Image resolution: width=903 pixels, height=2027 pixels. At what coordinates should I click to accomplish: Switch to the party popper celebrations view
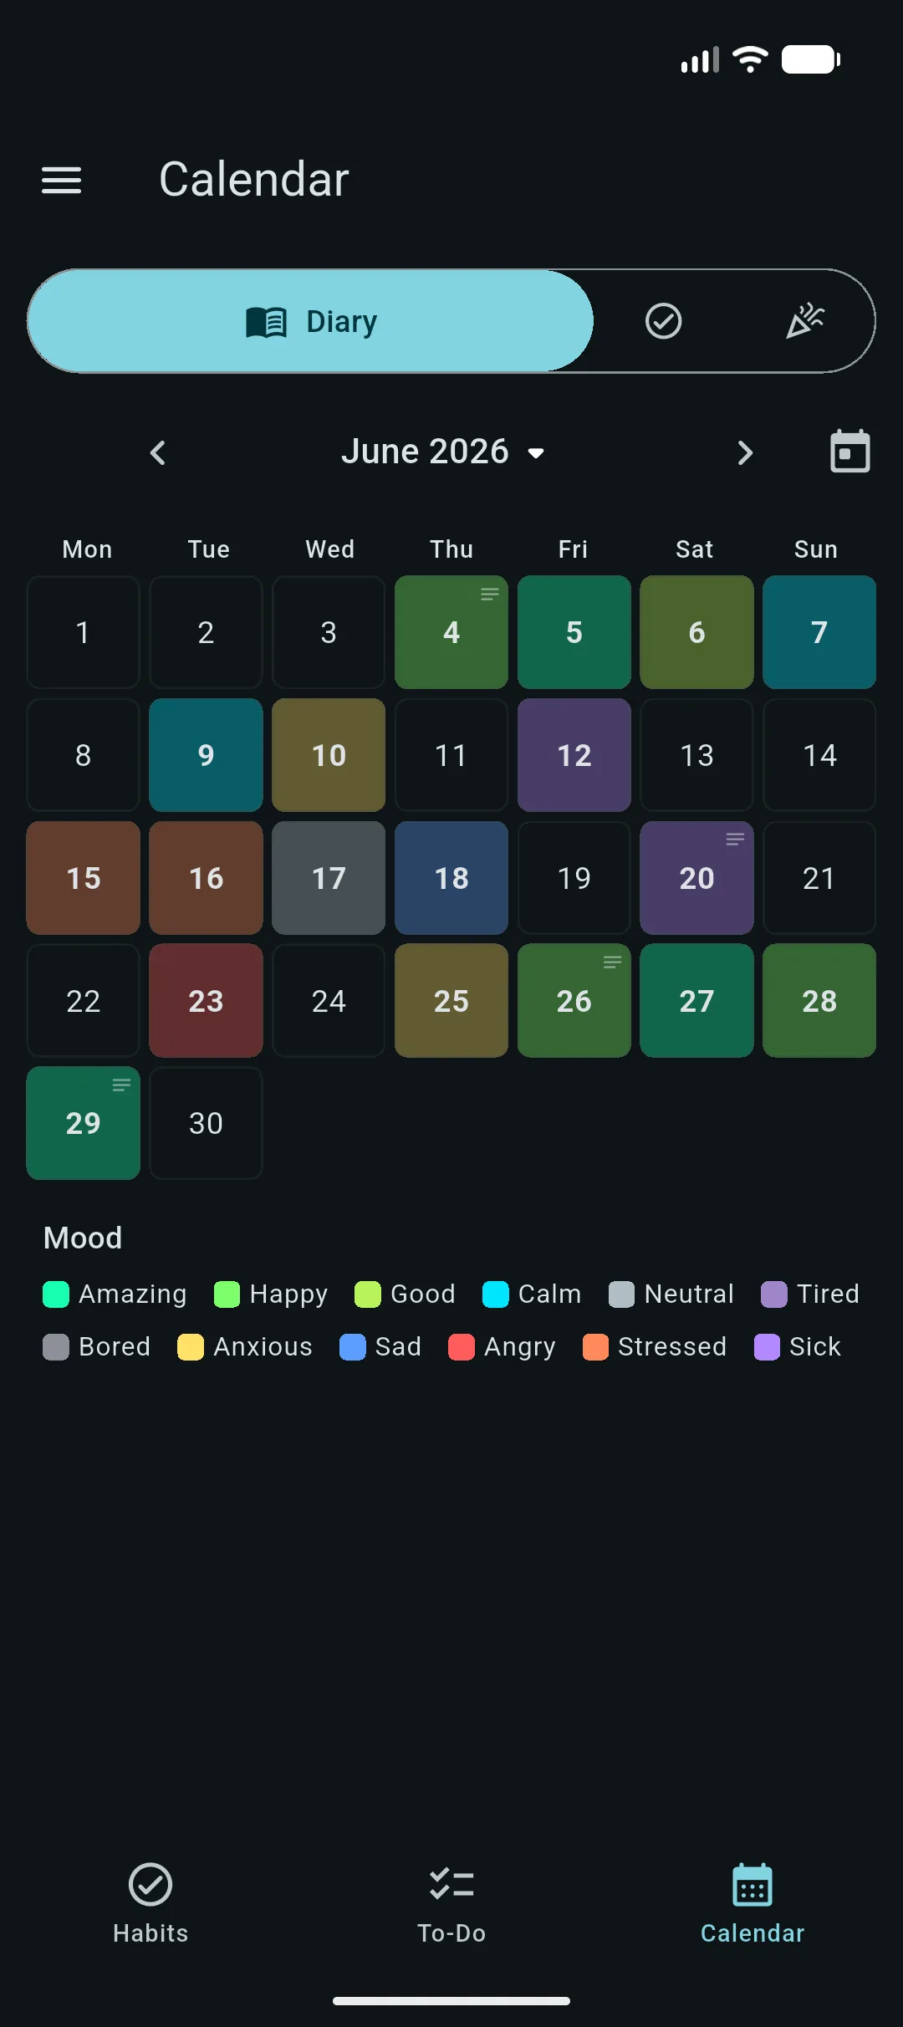click(x=805, y=321)
